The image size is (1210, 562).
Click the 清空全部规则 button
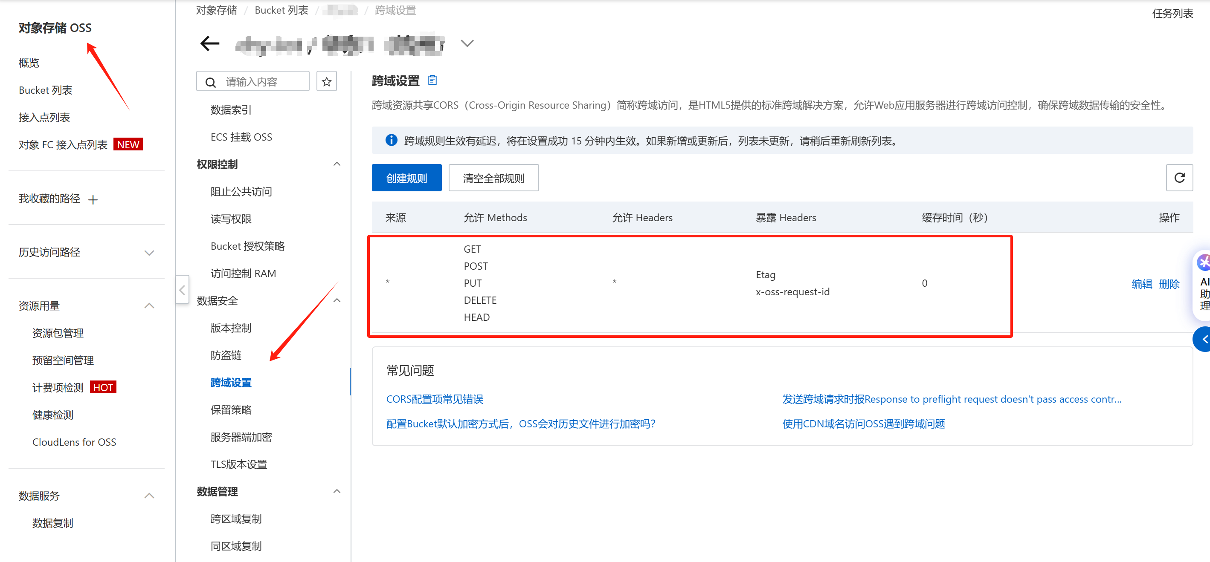pos(493,178)
